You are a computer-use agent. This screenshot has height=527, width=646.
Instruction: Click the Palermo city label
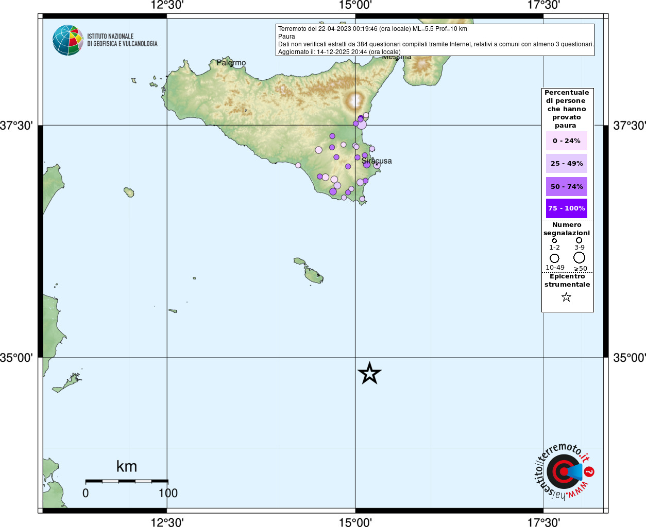pos(231,63)
